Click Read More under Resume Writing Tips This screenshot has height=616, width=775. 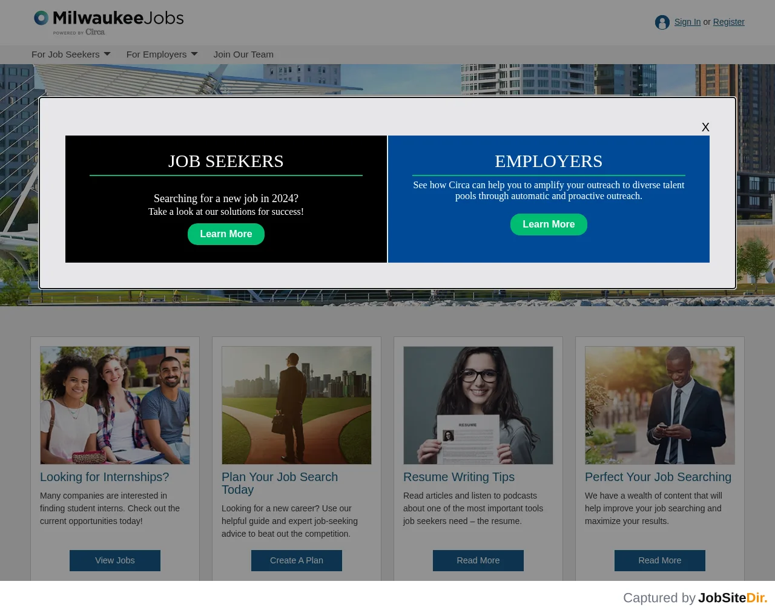[x=478, y=560]
